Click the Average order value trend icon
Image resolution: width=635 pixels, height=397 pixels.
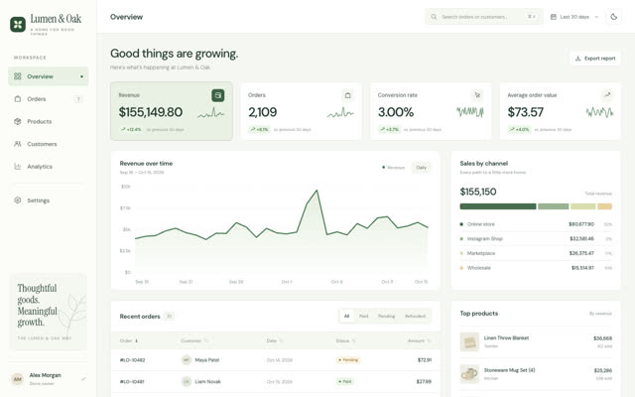(x=607, y=95)
